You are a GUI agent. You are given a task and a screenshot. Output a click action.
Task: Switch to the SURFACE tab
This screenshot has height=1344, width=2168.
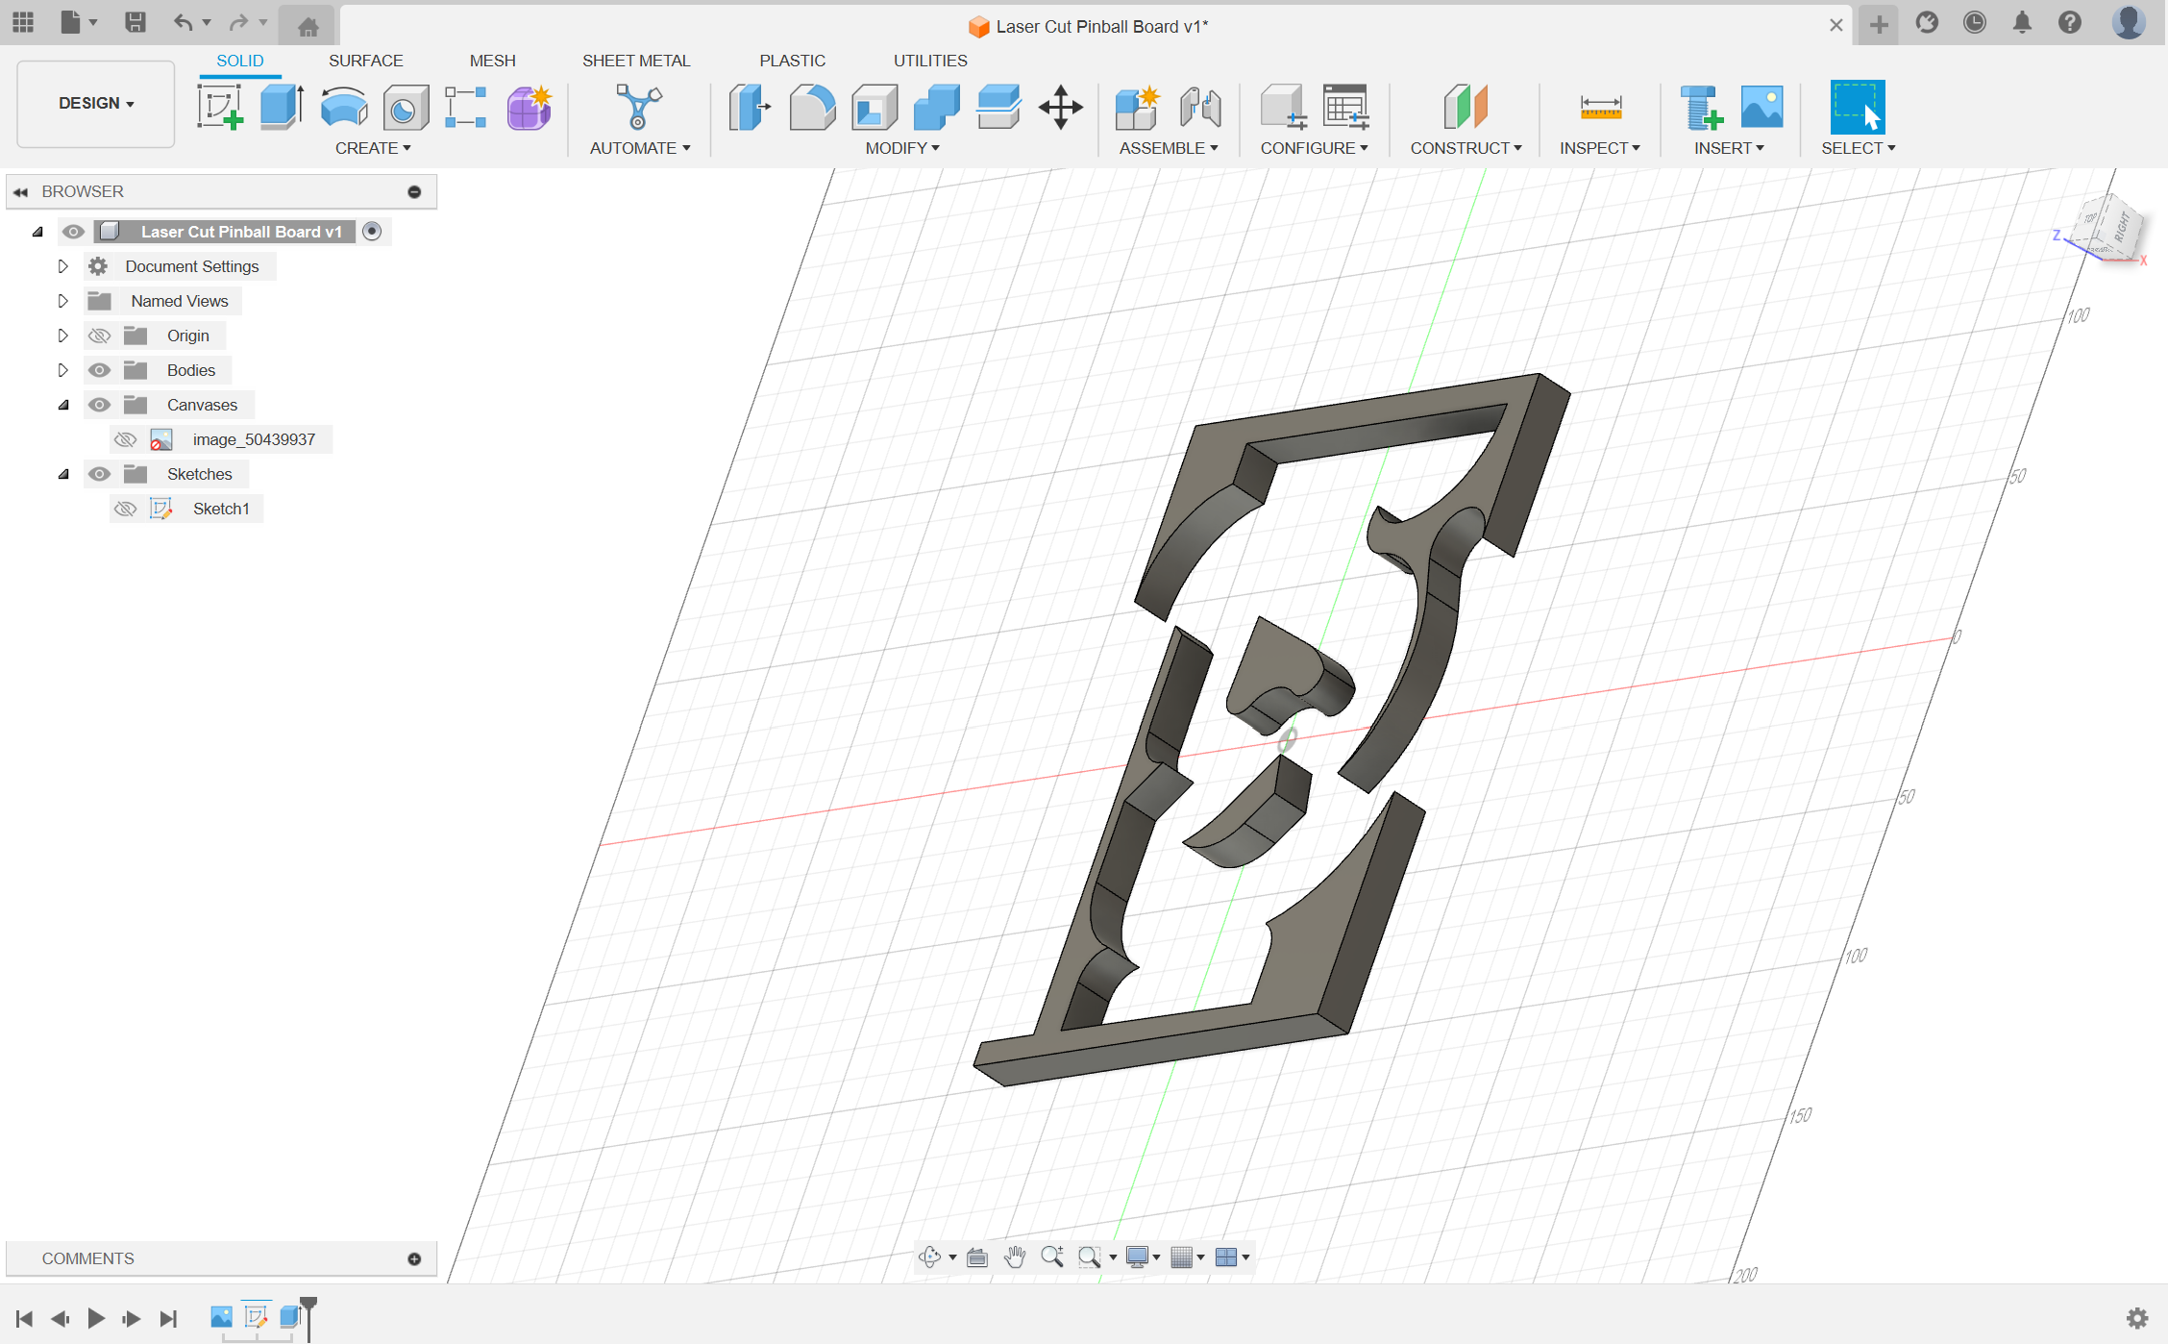point(365,61)
